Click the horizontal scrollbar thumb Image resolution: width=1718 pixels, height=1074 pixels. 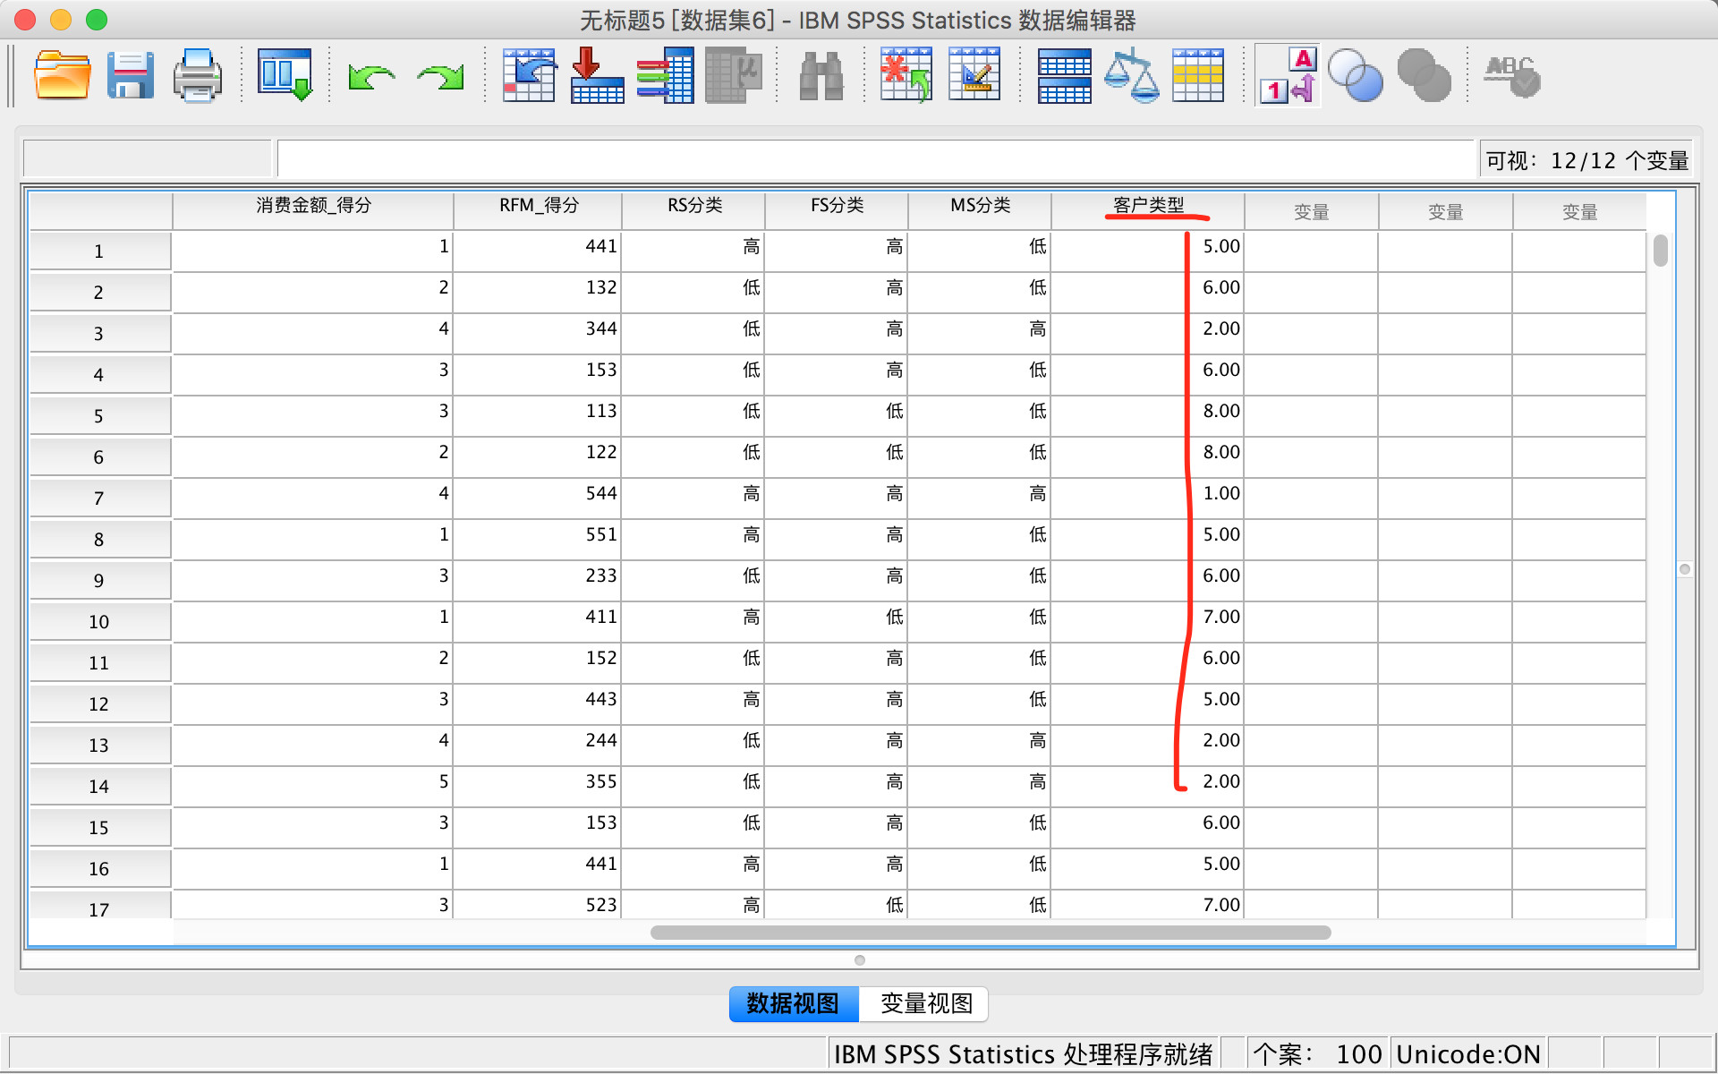coord(990,933)
